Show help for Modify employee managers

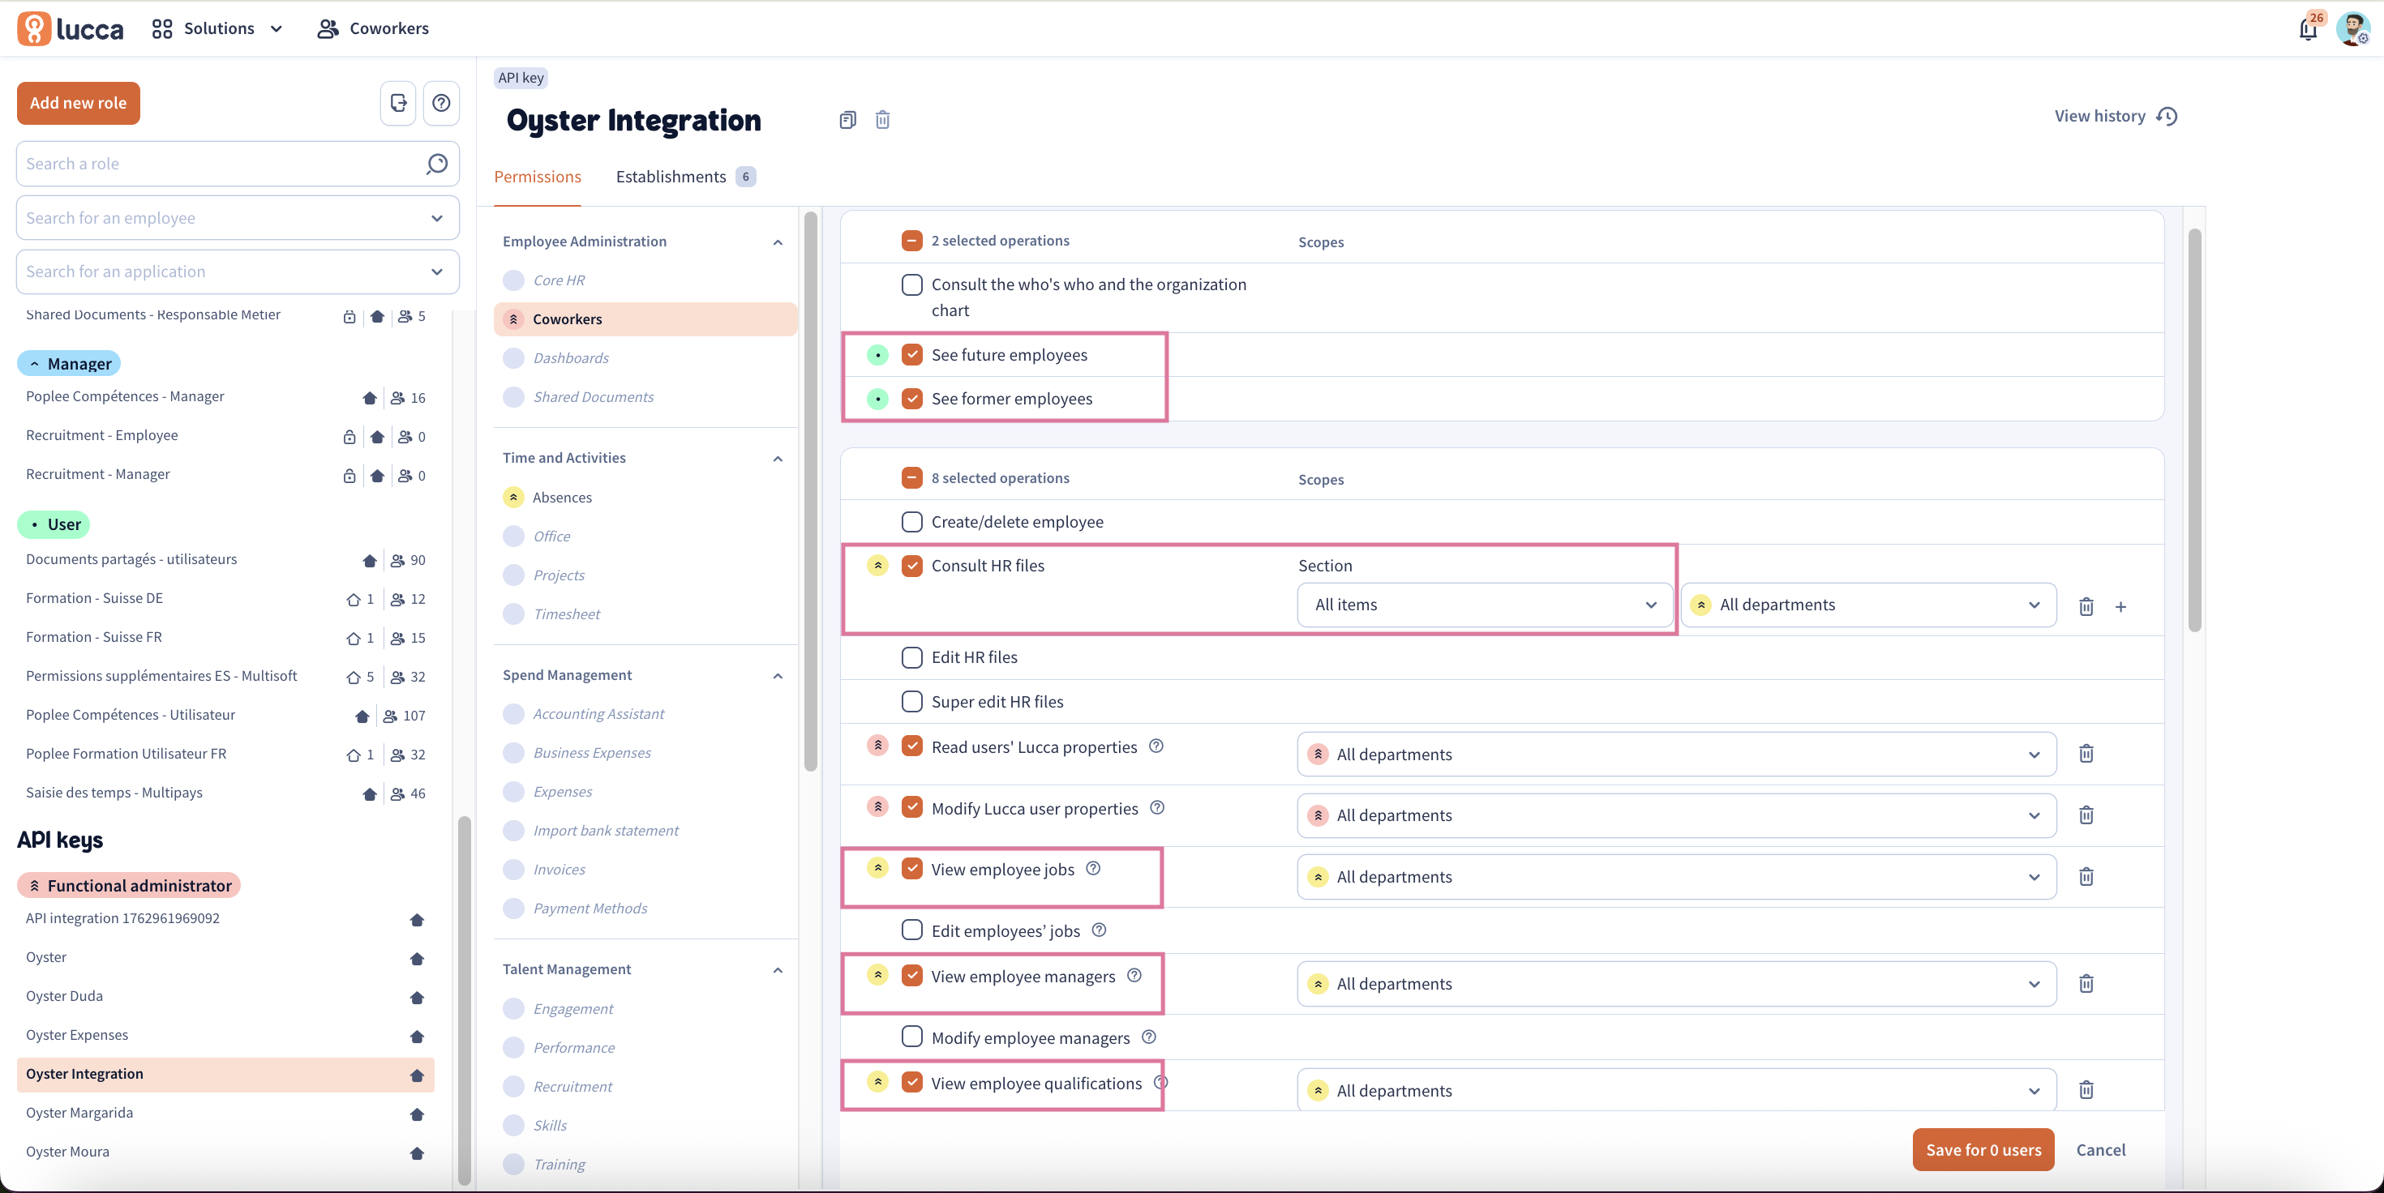pyautogui.click(x=1148, y=1037)
